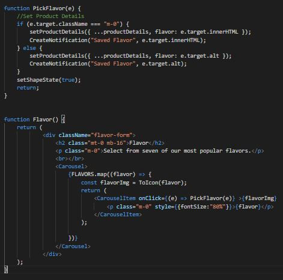Screen dimensions: 283x280
Task: Click "e.target.alt" in the CreateNotification call
Action: pyautogui.click(x=161, y=64)
